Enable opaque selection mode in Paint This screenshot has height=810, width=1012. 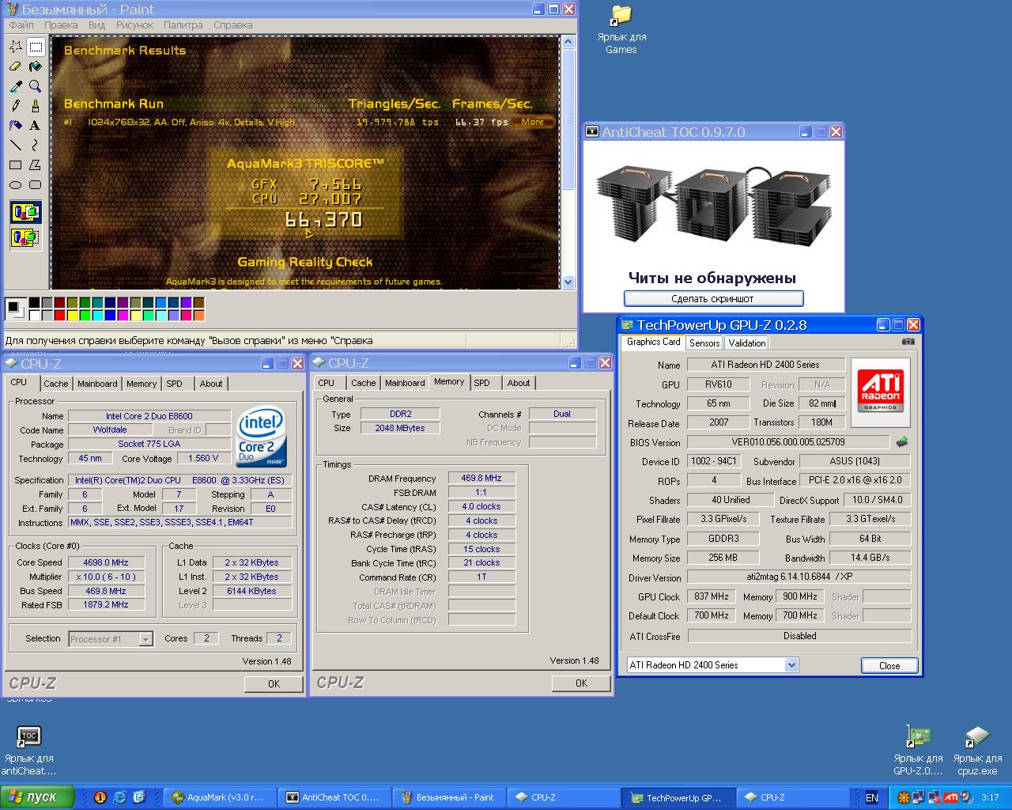point(25,212)
